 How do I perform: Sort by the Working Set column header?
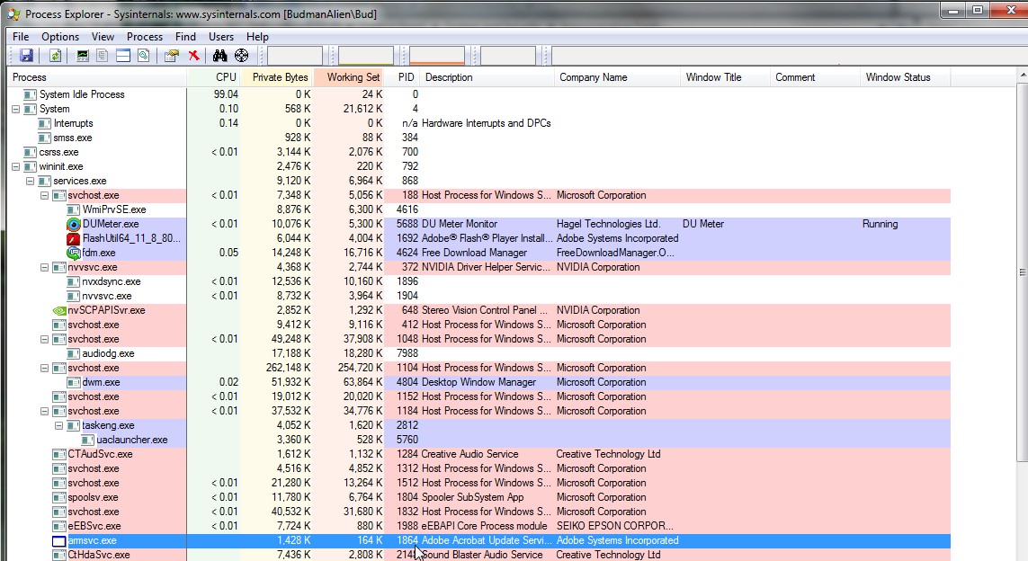point(350,77)
